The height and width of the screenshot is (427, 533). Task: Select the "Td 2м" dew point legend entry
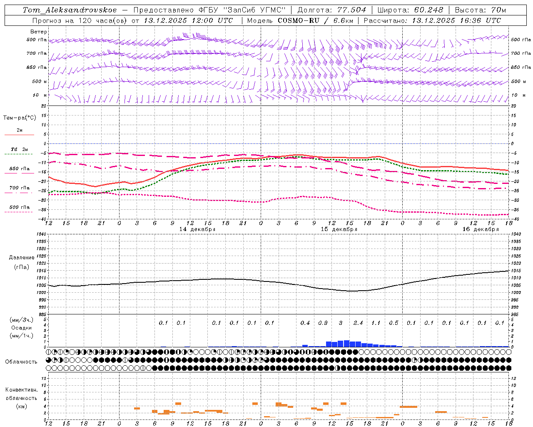point(19,149)
